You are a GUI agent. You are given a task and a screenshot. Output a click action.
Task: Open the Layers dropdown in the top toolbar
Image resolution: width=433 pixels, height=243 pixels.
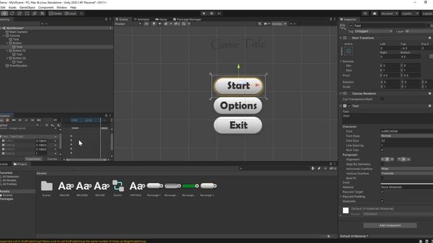[410, 13]
